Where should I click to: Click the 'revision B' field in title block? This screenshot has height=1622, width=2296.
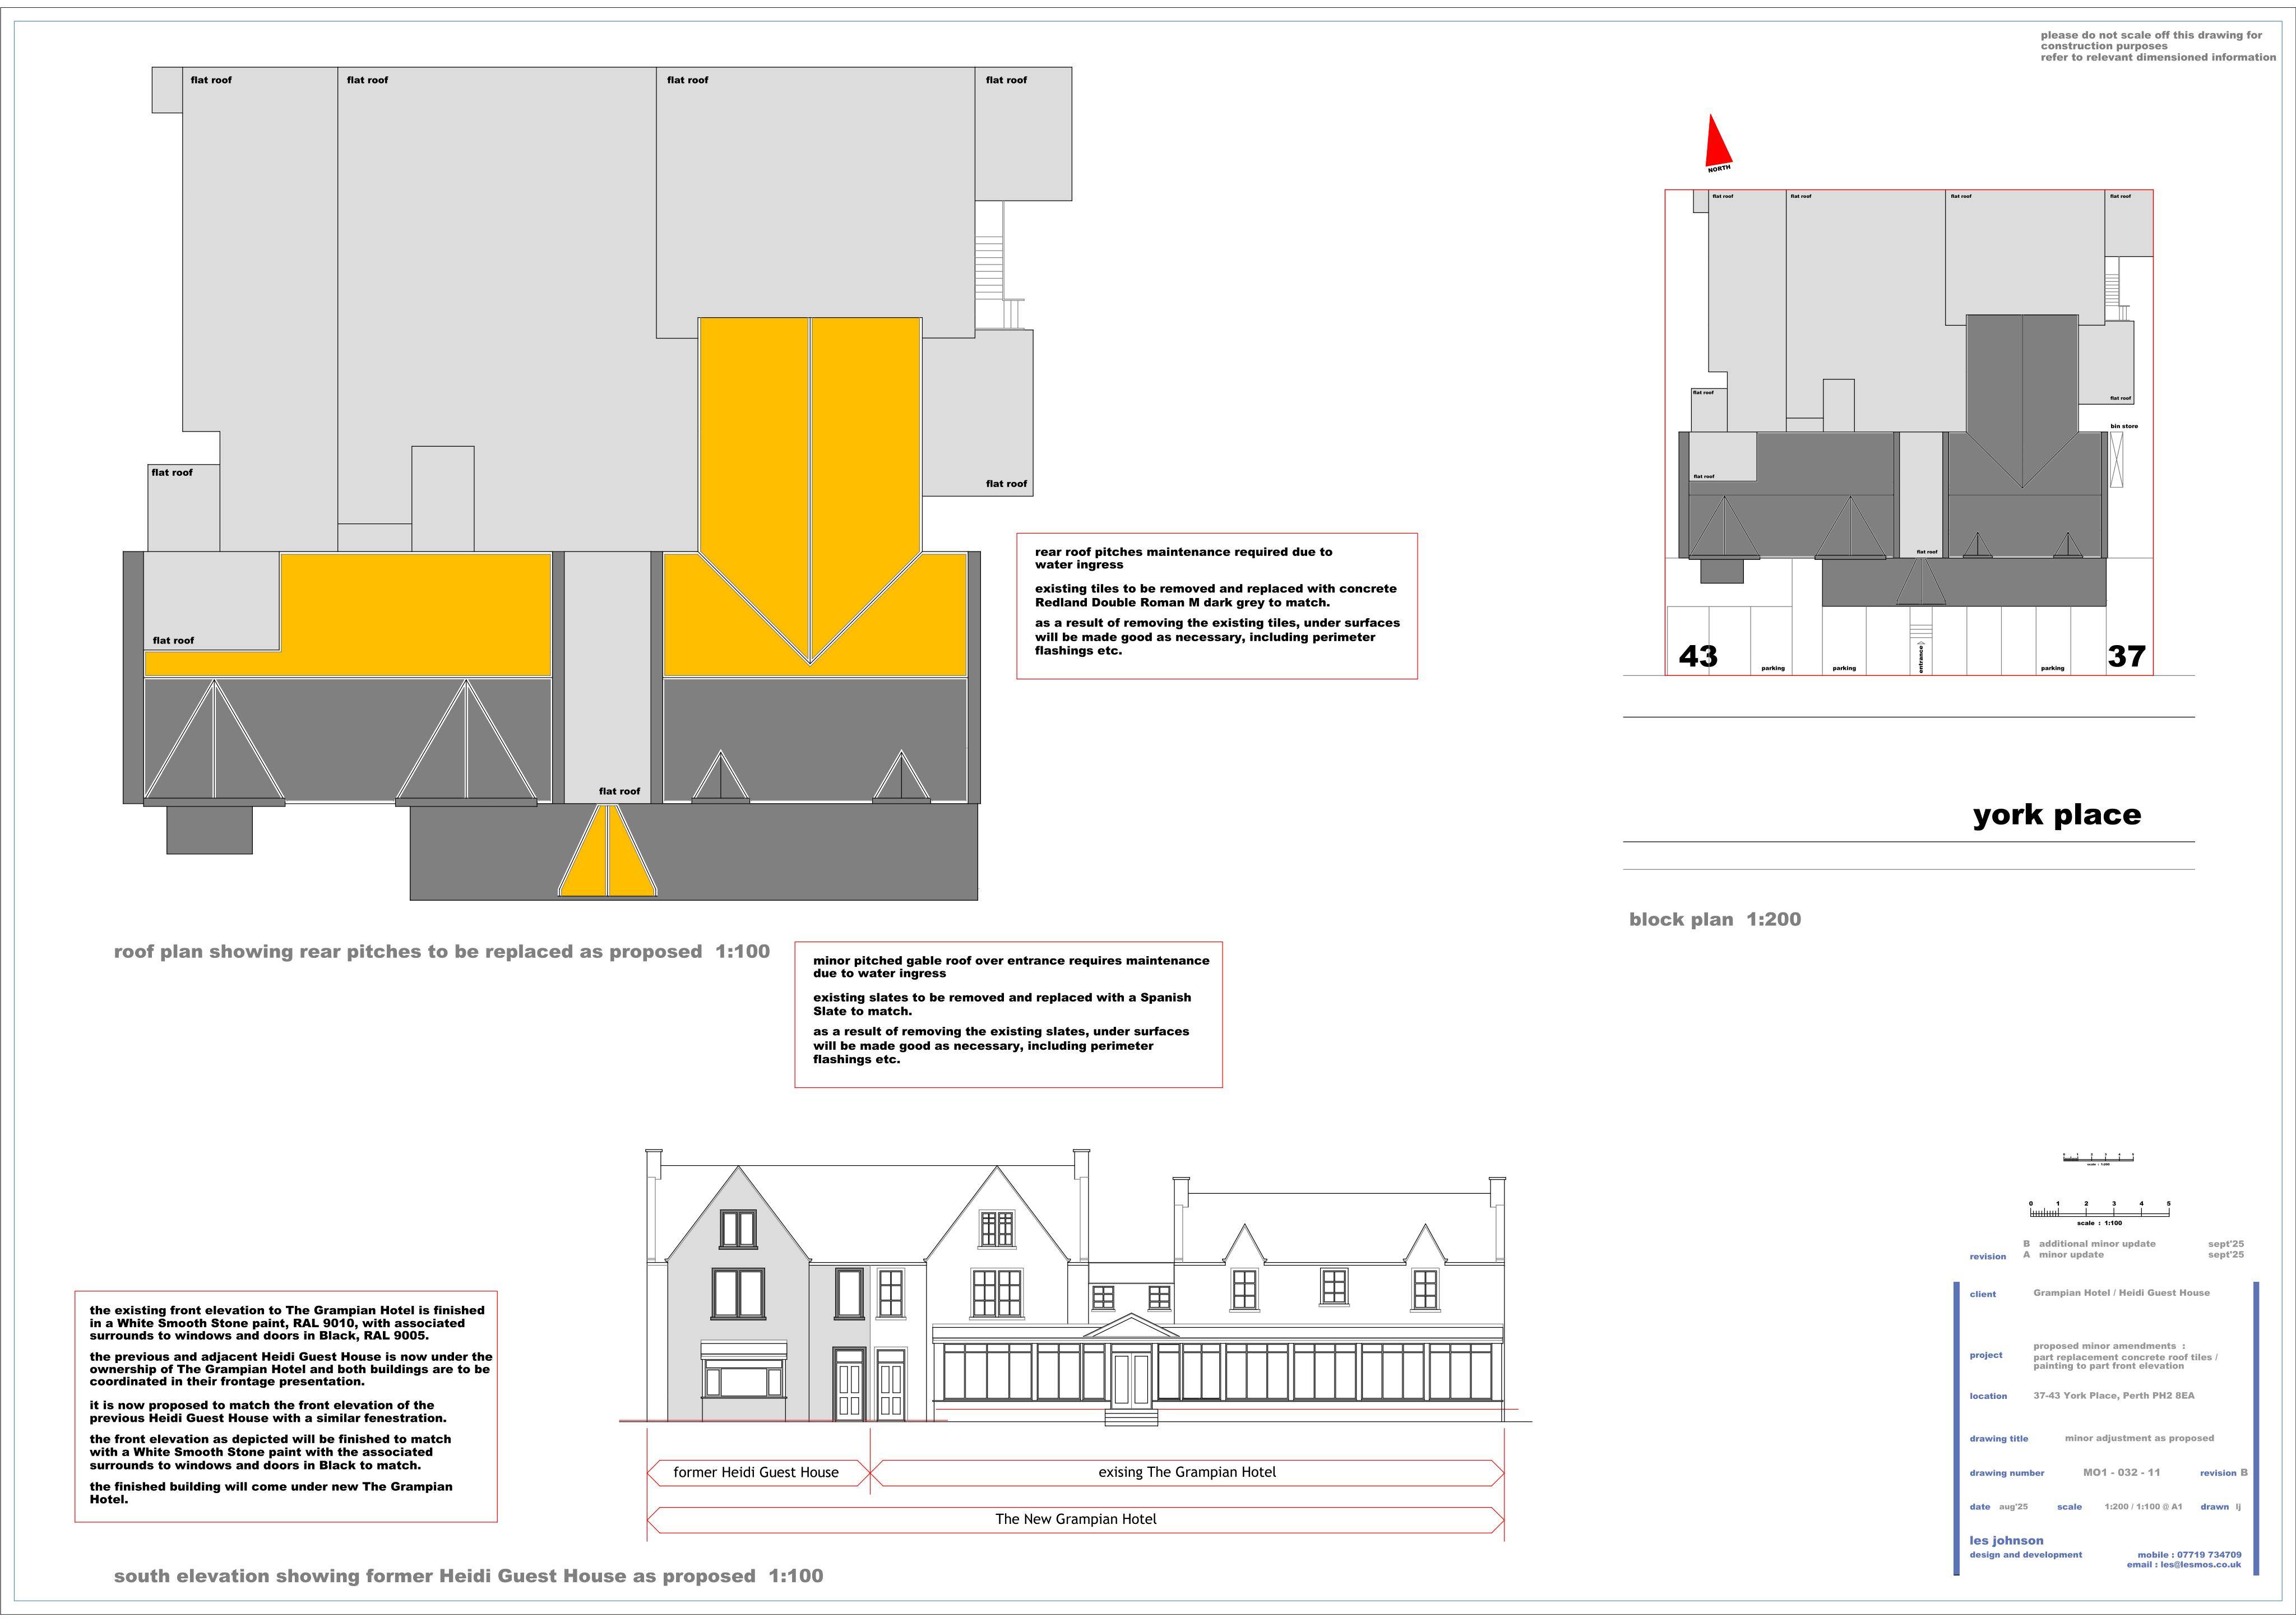coord(2224,1472)
